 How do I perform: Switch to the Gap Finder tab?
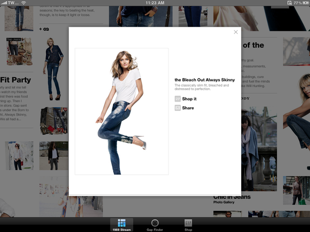point(155,225)
